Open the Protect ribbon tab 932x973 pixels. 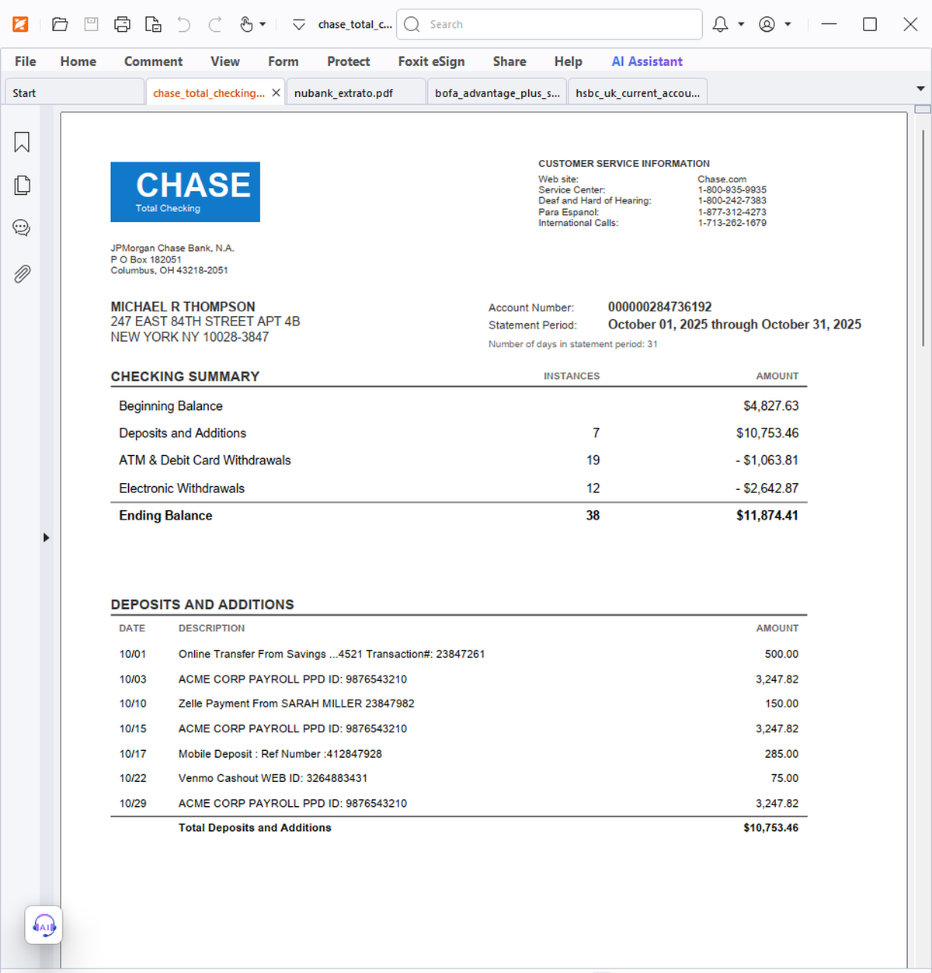tap(349, 61)
